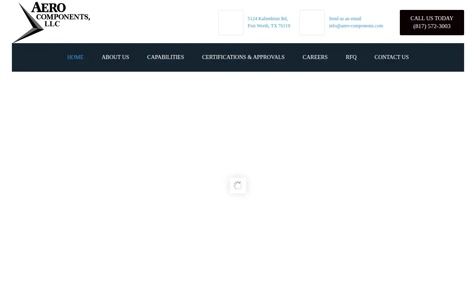Screen dimensions: 476x297
Task: Click the empty icon box beside the email
Action: (312, 23)
